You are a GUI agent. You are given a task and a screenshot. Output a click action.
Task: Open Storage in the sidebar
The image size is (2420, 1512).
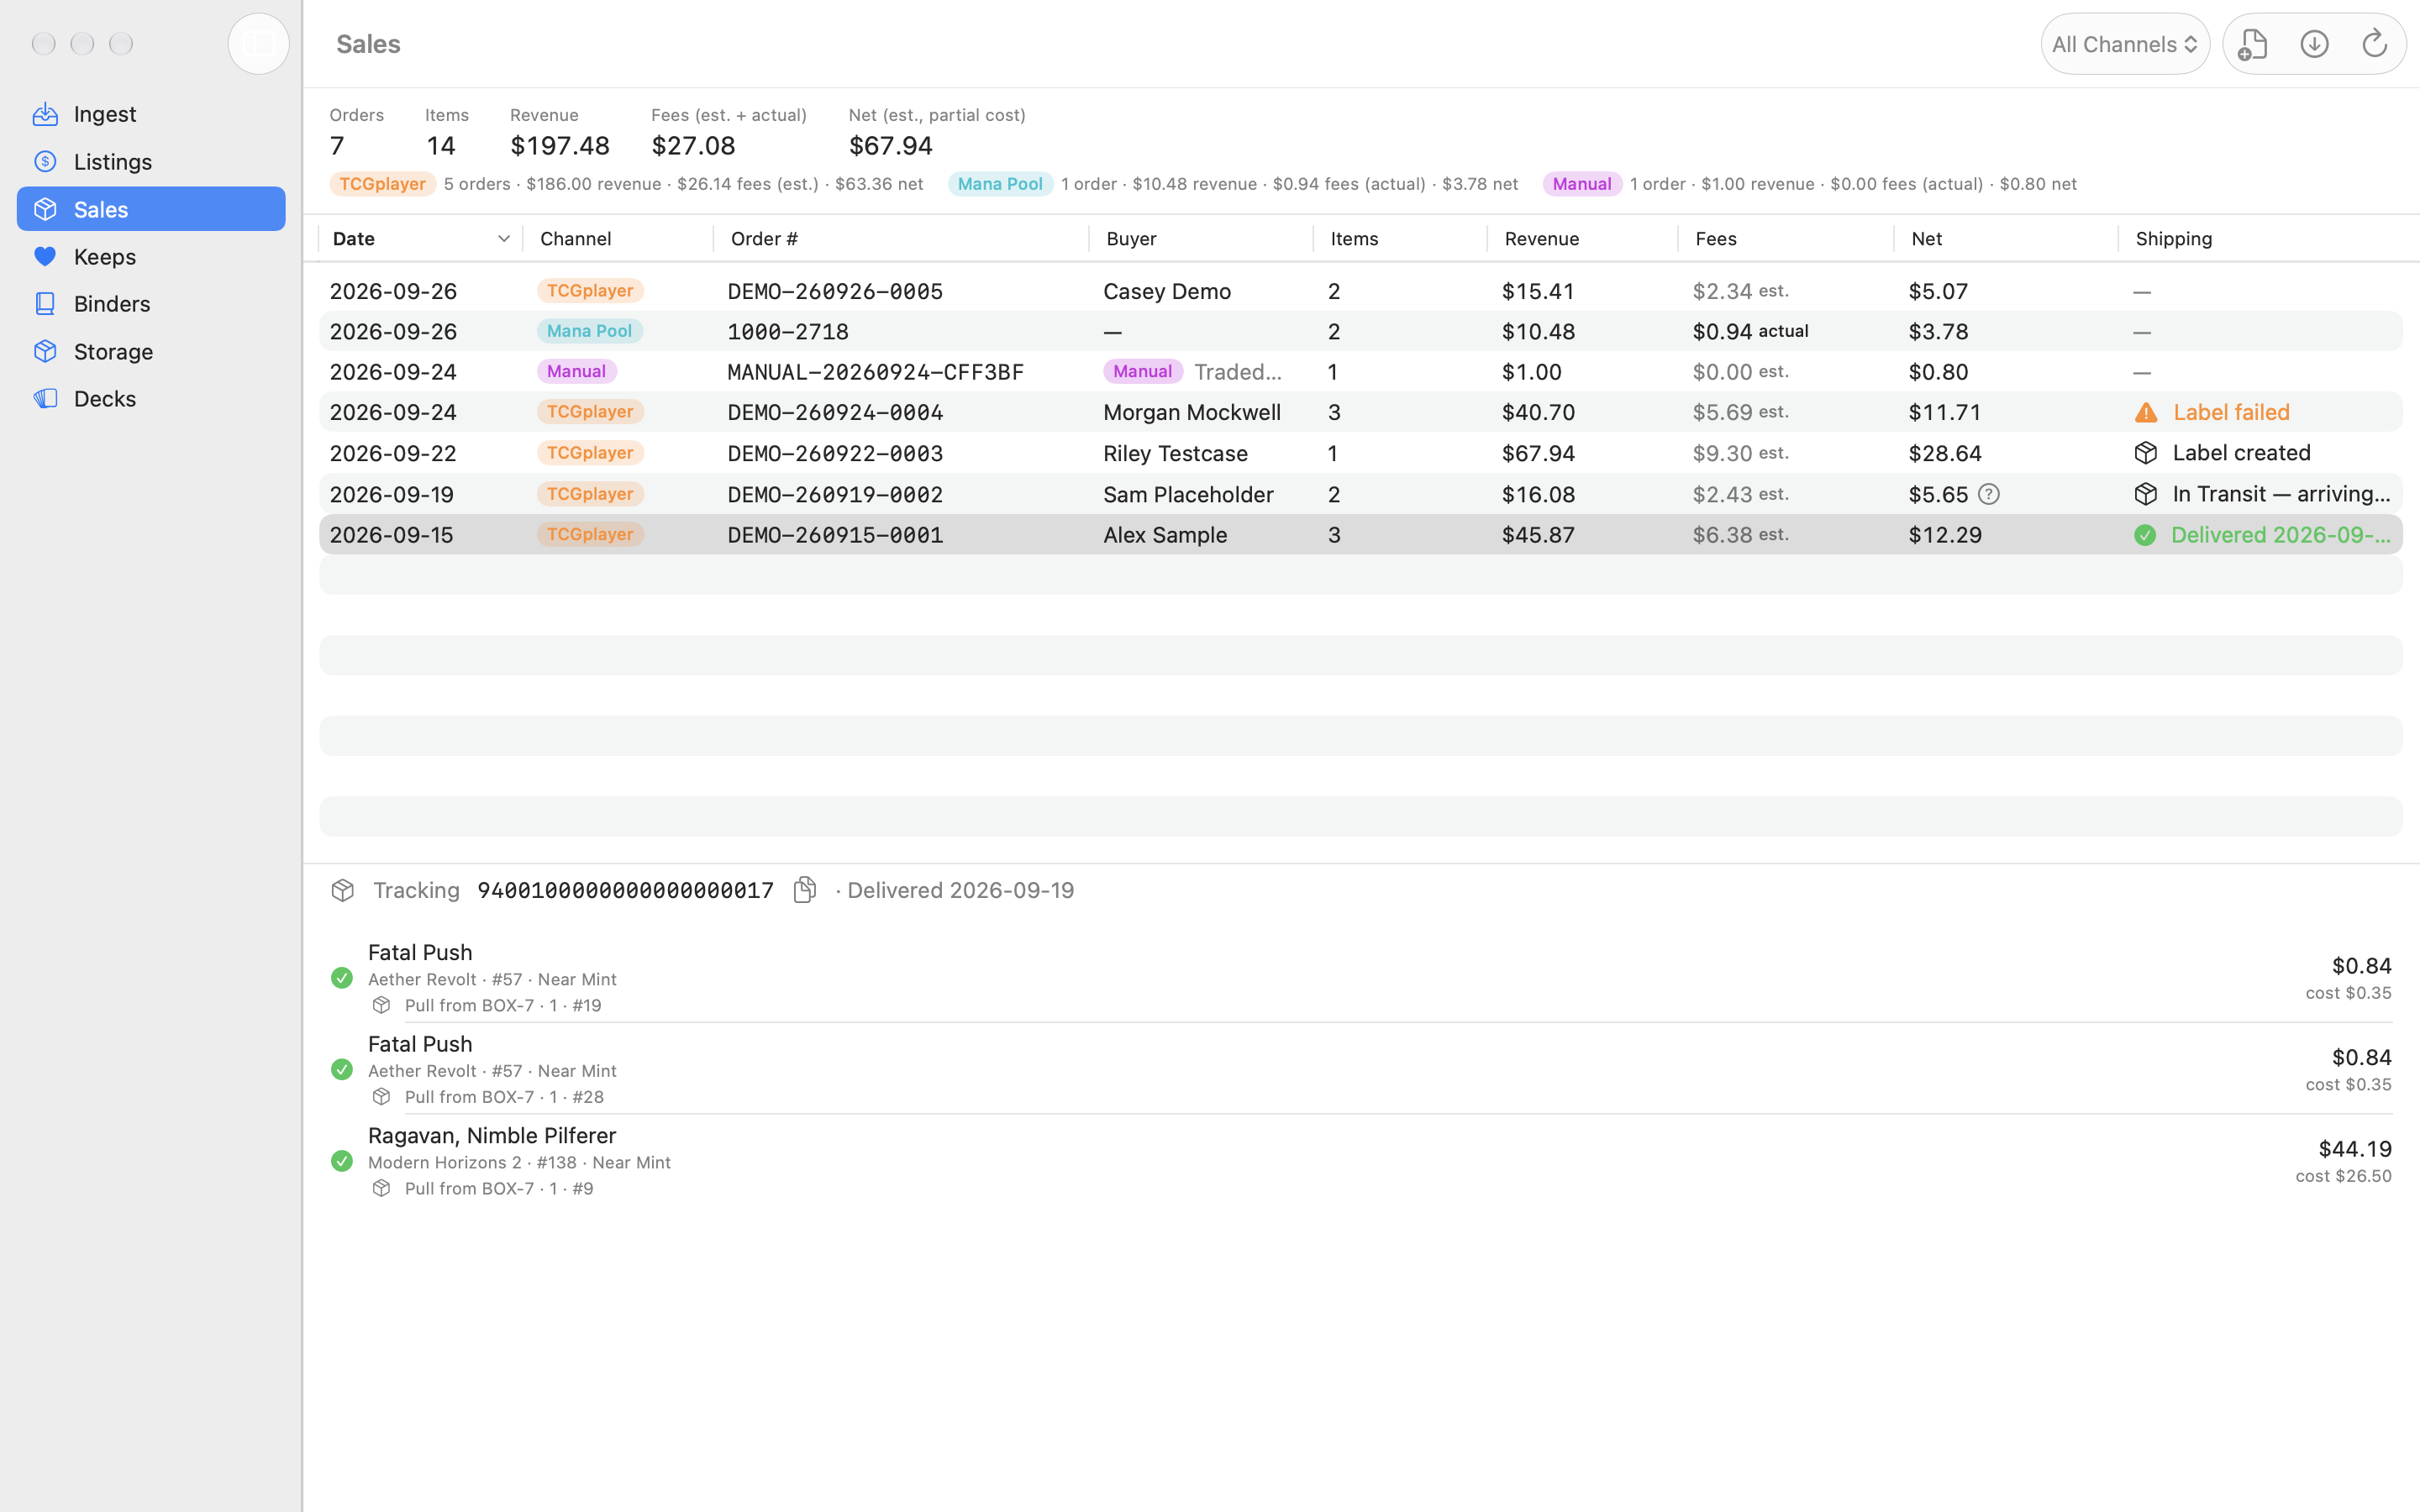[x=151, y=351]
